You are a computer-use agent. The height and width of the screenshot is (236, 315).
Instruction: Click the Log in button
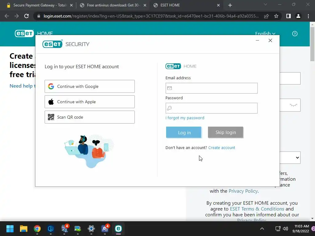tap(184, 132)
